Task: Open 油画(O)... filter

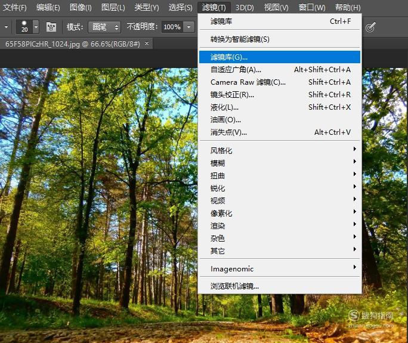Action: coord(280,119)
